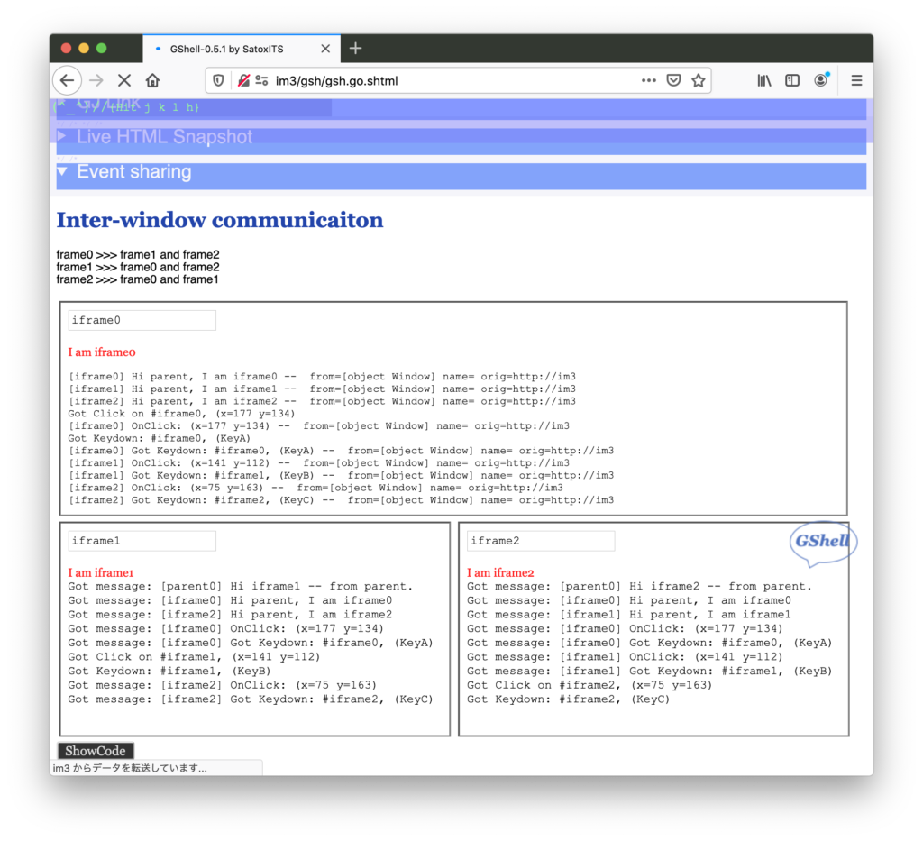Close the GShell-0.5.1 tab
Viewport: 923px width, 841px height.
pos(325,49)
